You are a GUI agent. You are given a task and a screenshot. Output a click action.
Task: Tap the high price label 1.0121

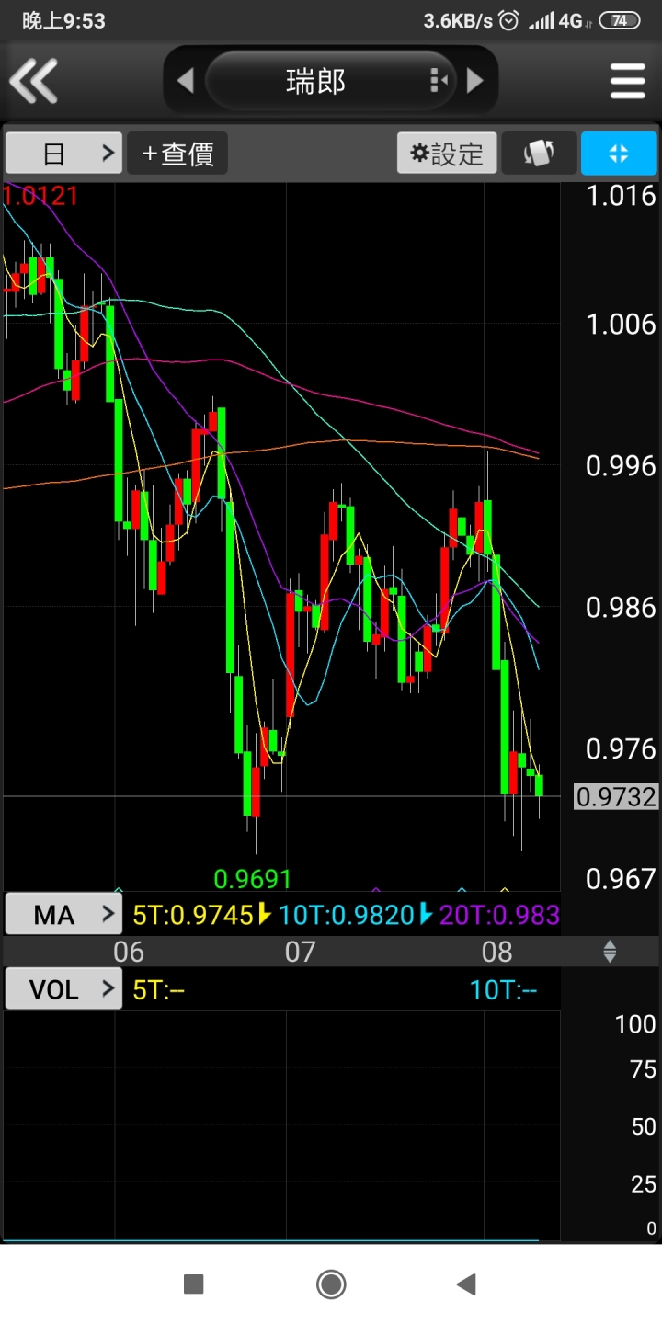point(41,195)
